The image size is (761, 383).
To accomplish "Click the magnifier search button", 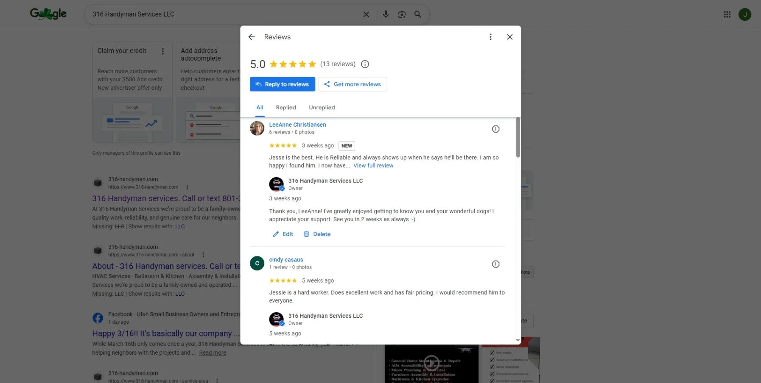I will [x=418, y=14].
